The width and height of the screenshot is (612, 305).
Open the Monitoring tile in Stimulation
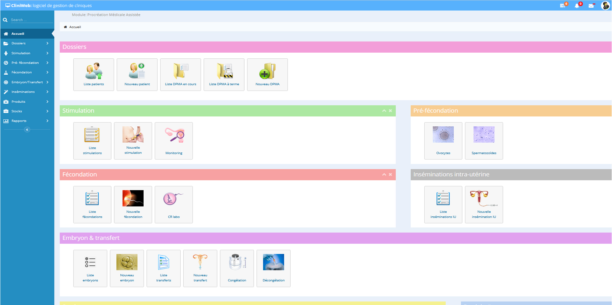point(174,141)
